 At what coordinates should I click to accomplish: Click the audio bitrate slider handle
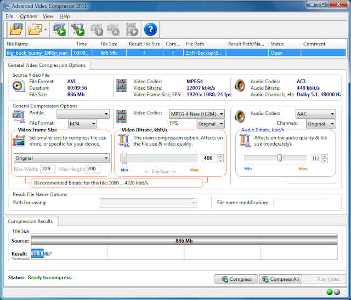[x=280, y=158]
